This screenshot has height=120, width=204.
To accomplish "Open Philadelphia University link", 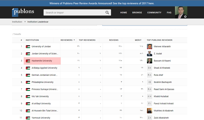I will [x=43, y=82].
